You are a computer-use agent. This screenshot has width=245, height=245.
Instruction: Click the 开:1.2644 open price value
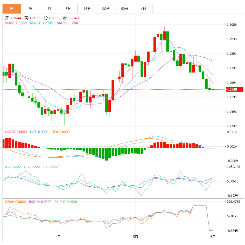[13, 18]
